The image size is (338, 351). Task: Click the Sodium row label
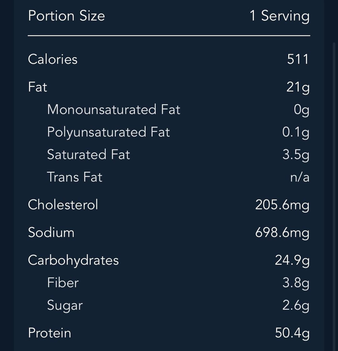[51, 232]
